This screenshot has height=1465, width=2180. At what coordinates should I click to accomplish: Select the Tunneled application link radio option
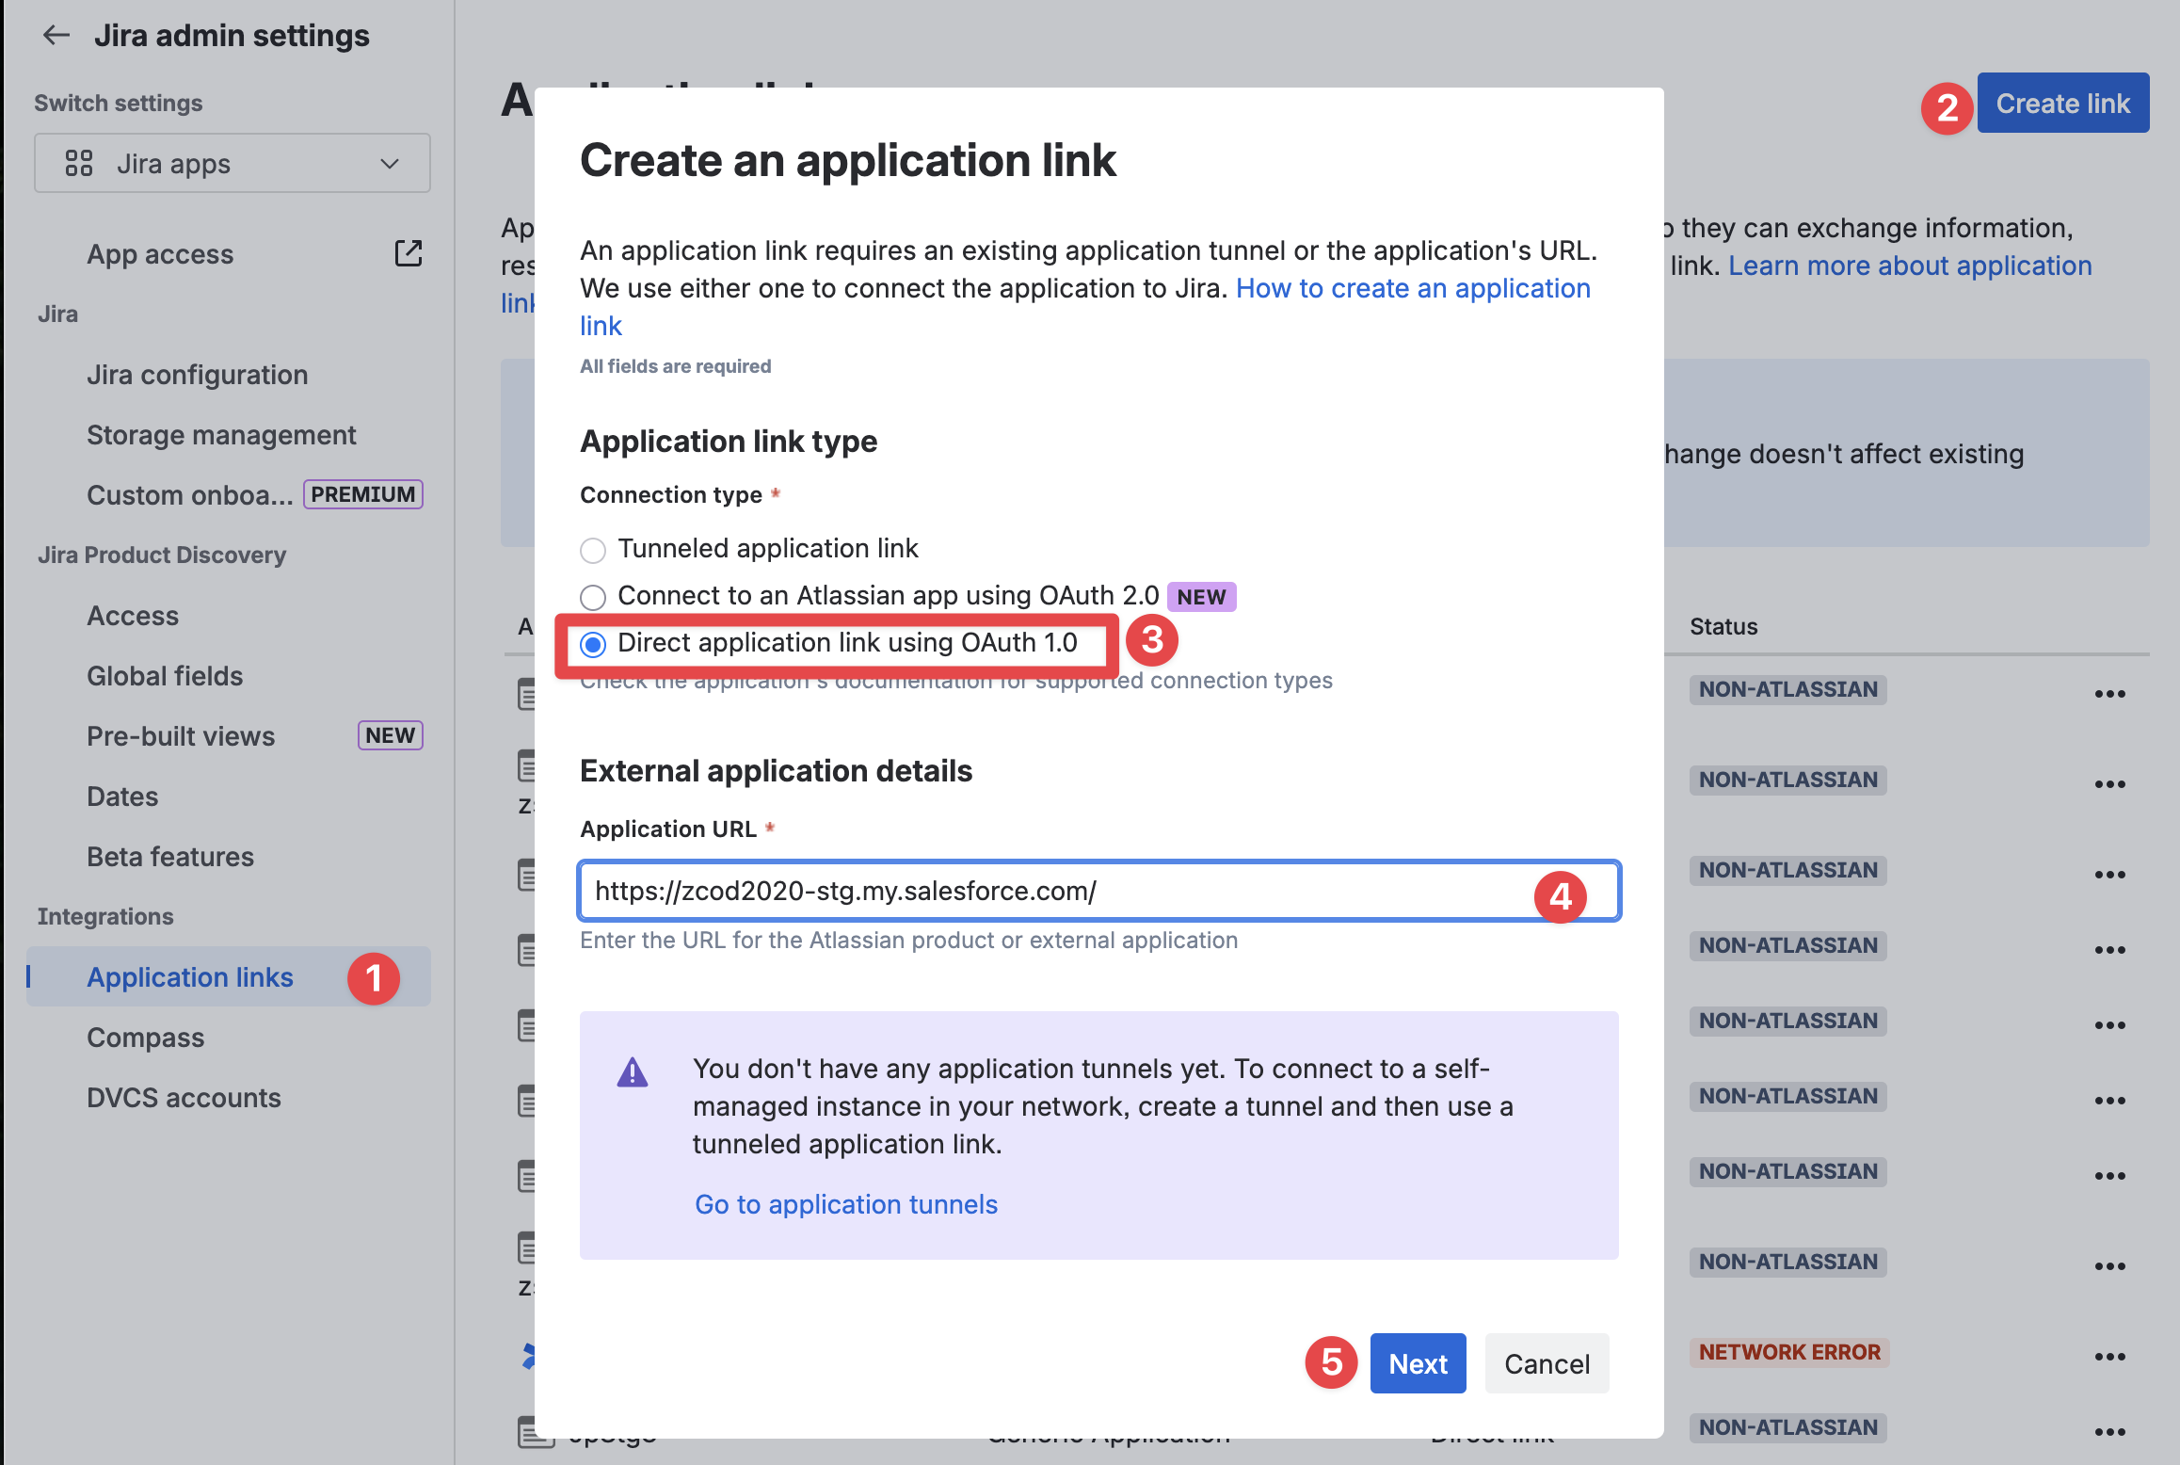593,550
